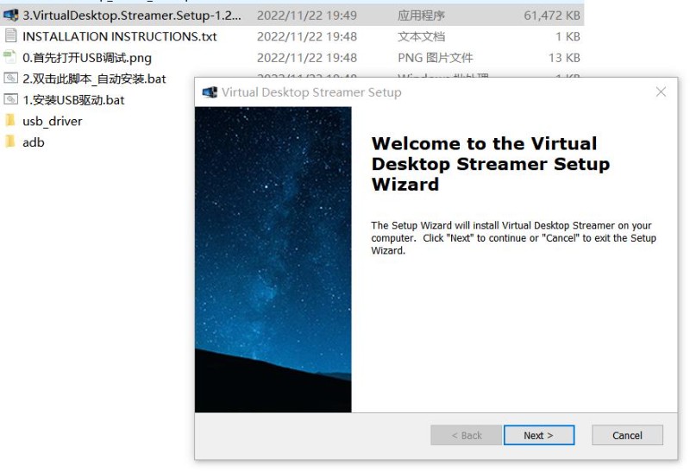The height and width of the screenshot is (472, 690).
Task: Click file name 0.首先打开USB调试.png
Action: click(x=87, y=58)
